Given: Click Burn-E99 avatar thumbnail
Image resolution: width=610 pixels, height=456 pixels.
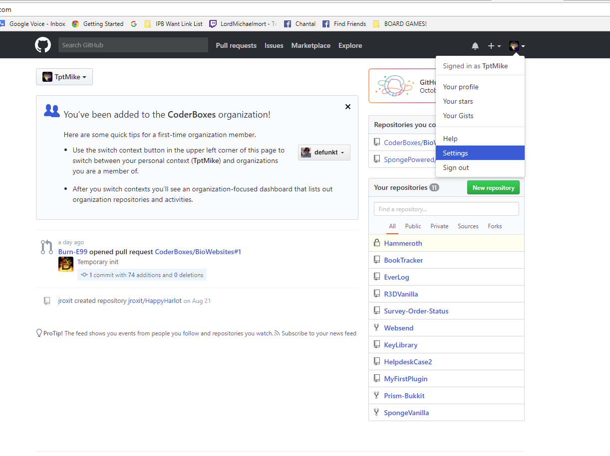Looking at the screenshot, I should [66, 264].
